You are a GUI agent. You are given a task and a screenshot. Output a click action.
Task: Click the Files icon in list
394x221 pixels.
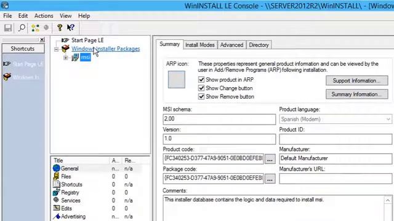56,176
